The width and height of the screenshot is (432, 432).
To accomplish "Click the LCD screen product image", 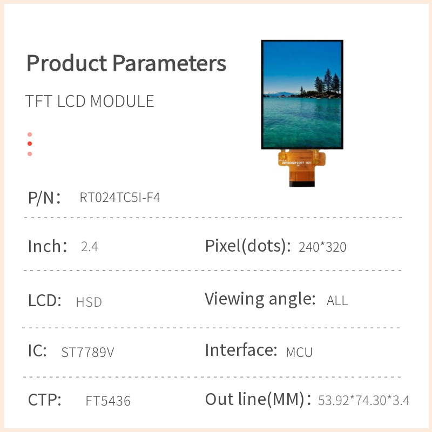I will click(302, 94).
